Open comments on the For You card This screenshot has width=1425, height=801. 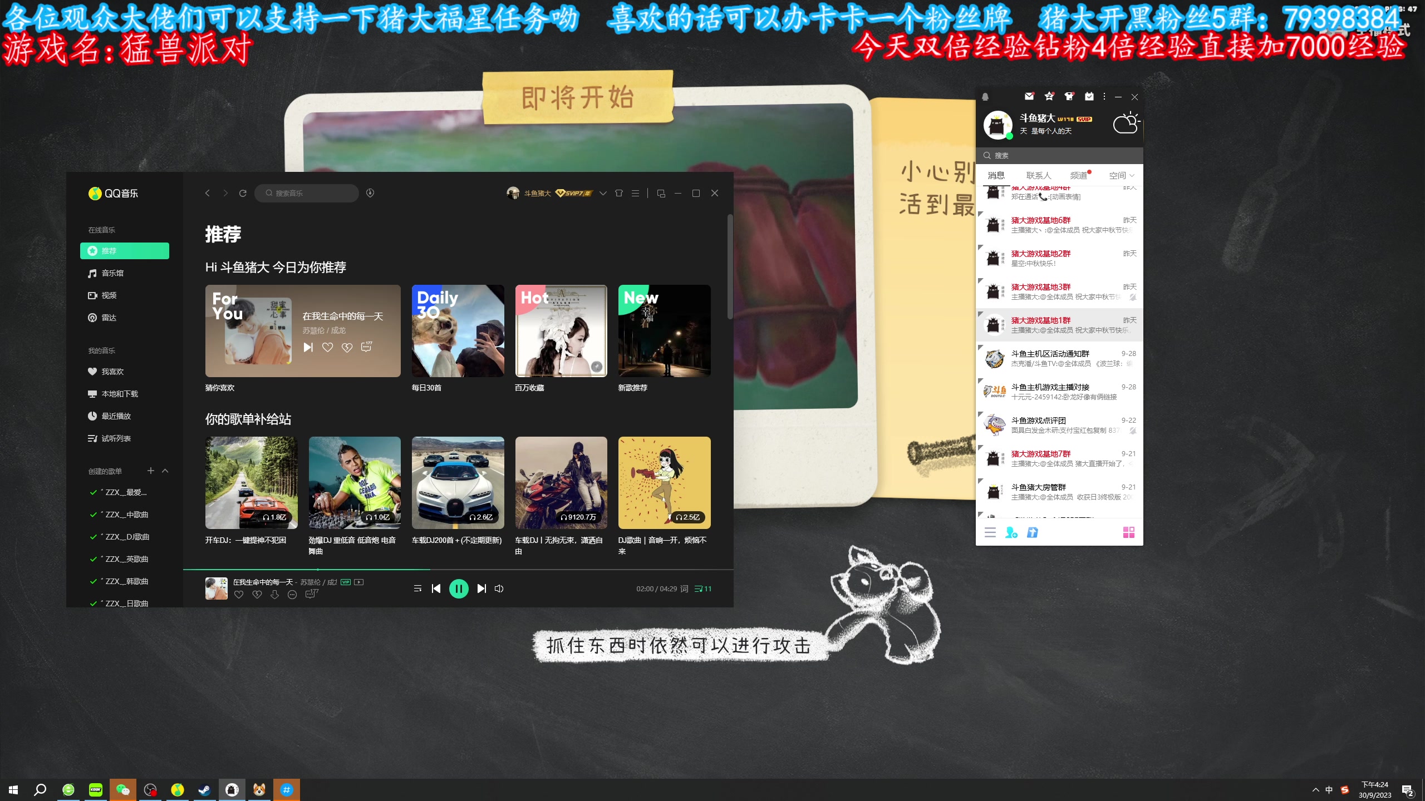tap(366, 347)
